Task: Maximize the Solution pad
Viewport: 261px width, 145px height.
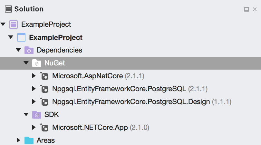Action: point(247,9)
